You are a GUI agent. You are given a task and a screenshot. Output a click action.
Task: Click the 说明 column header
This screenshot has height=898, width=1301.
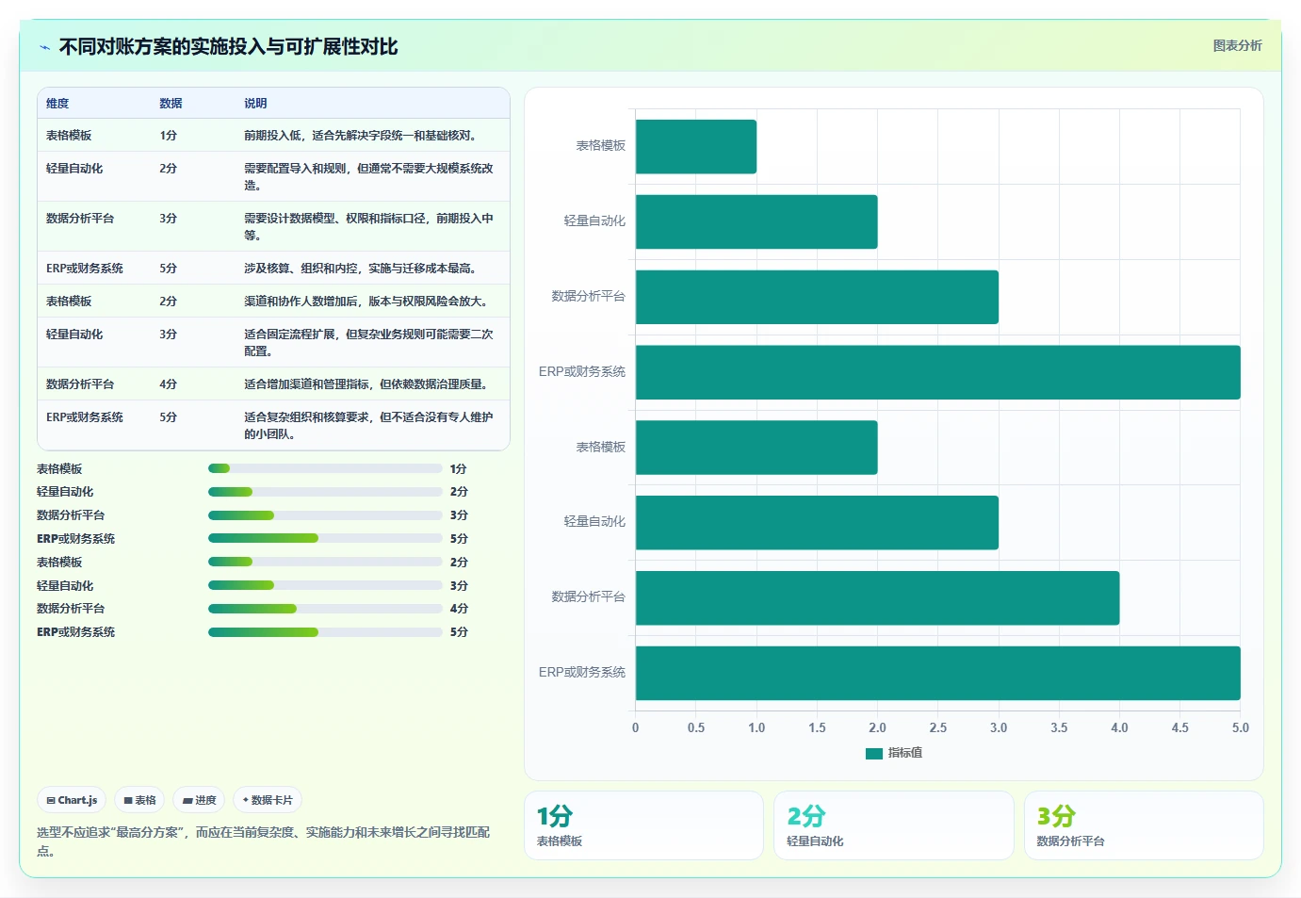click(x=255, y=104)
